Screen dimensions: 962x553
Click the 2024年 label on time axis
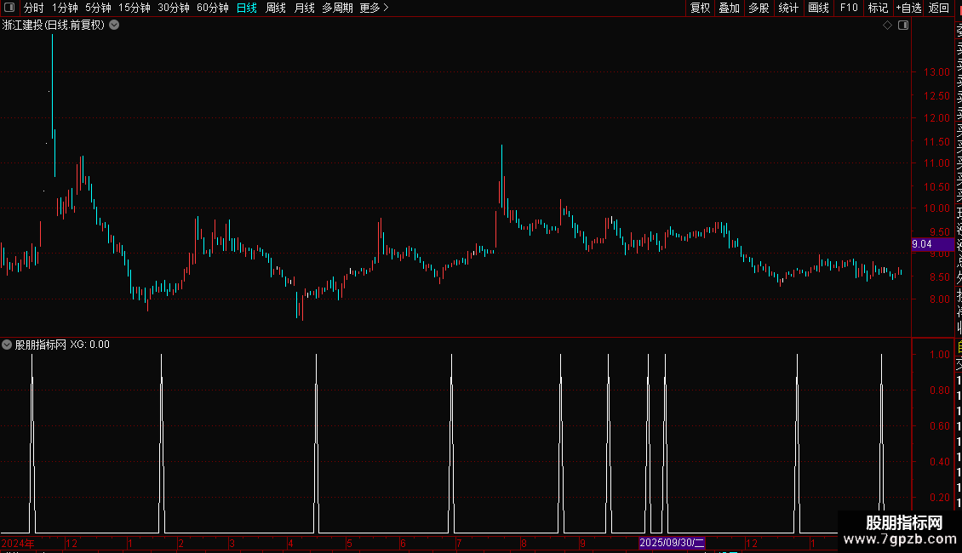click(18, 543)
